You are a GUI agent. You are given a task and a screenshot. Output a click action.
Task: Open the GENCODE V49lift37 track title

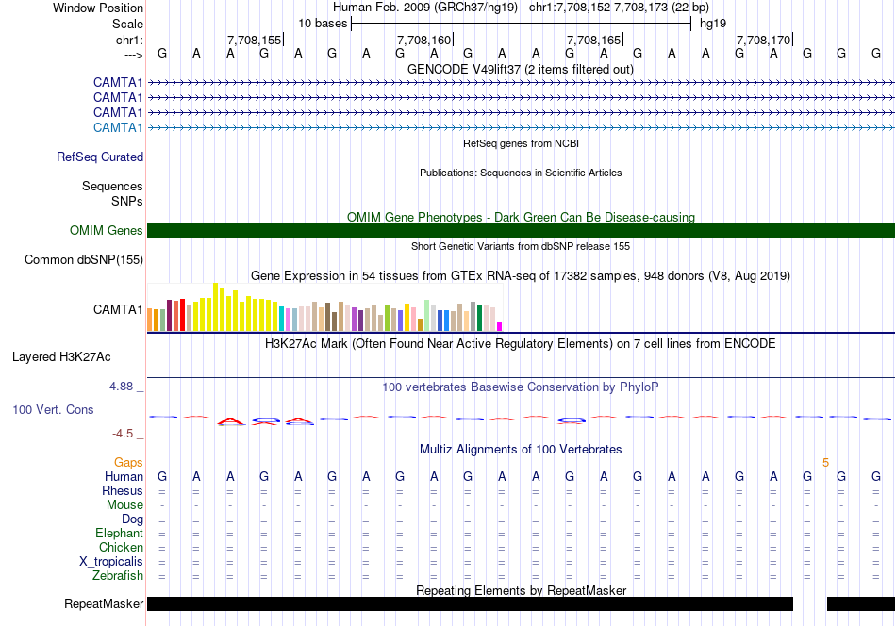point(521,70)
